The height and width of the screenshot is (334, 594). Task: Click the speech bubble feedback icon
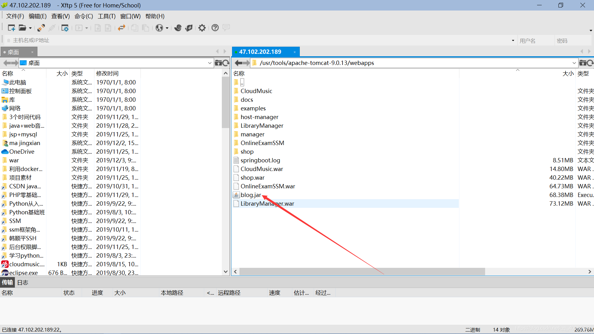pos(226,28)
